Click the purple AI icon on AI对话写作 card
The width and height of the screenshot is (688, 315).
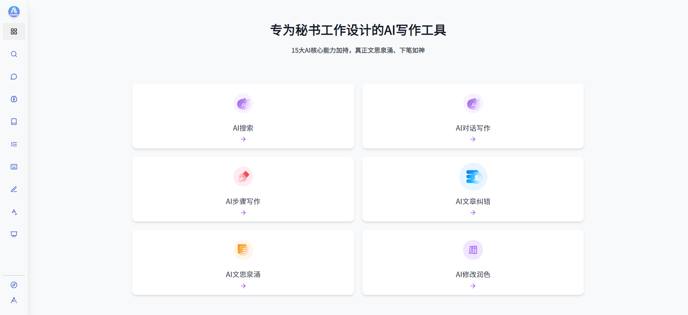pos(473,103)
